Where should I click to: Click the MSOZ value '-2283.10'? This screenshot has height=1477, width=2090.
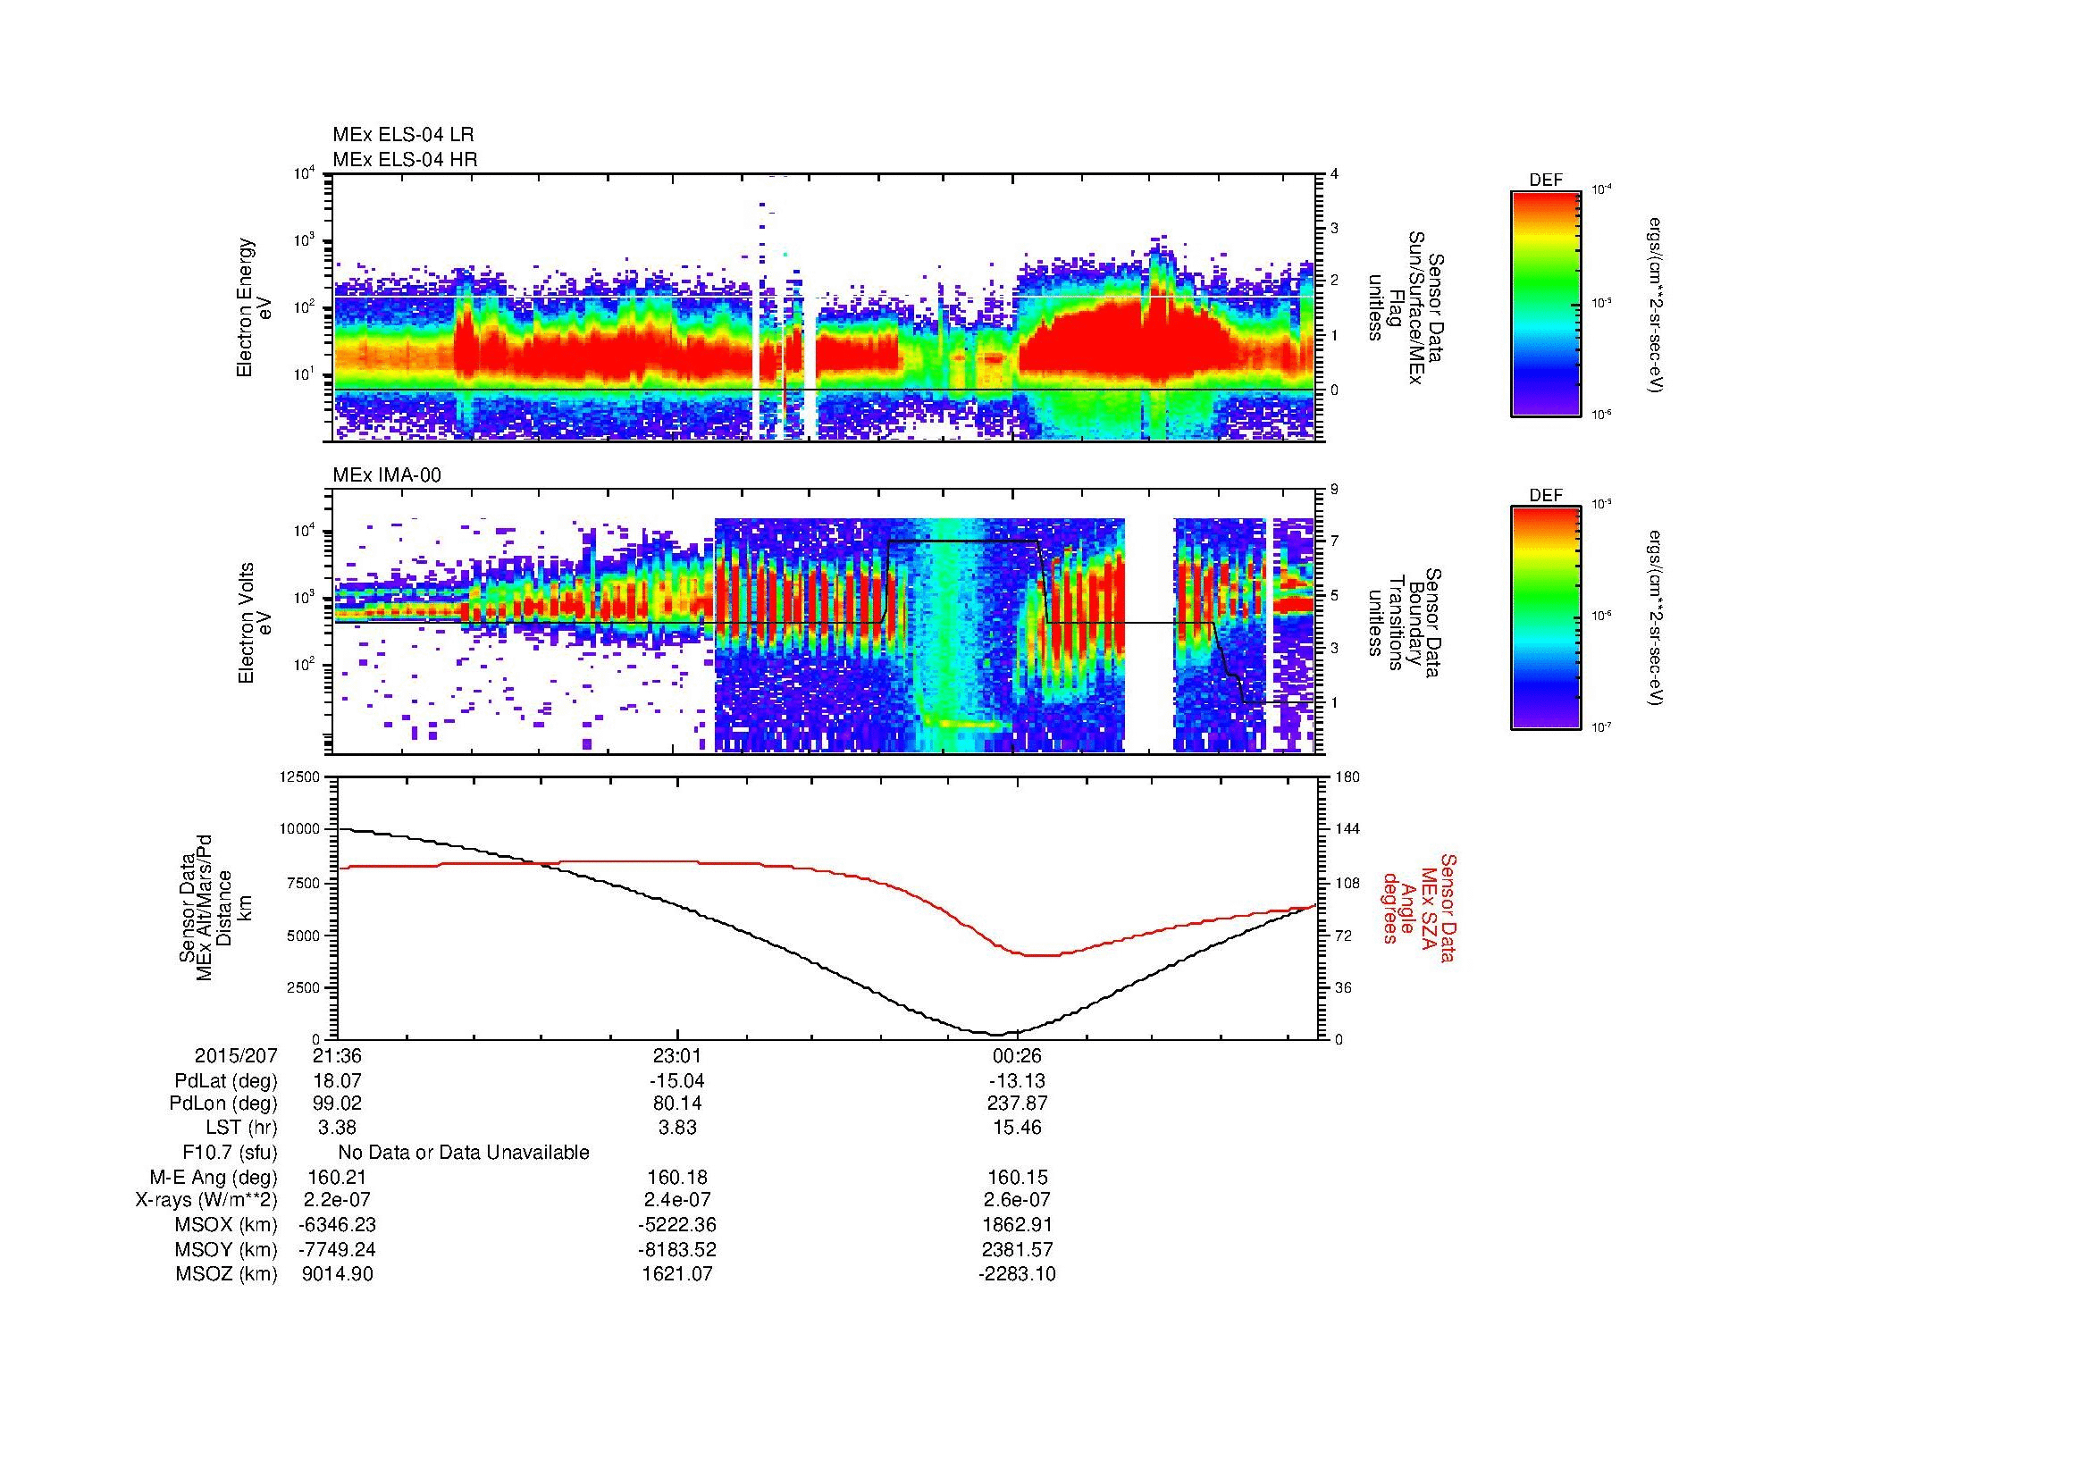(x=1018, y=1274)
